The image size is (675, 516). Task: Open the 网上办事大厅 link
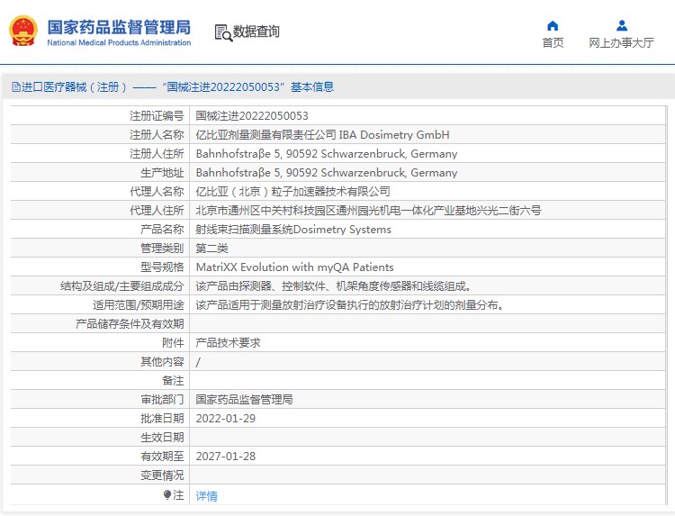[x=621, y=42]
